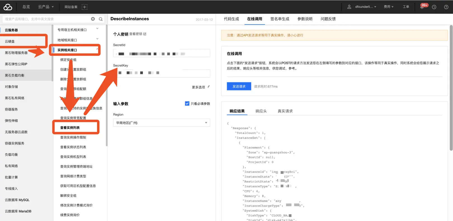Open the Region dropdown 华南地区(广州)
453x221 pixels.
coord(162,123)
